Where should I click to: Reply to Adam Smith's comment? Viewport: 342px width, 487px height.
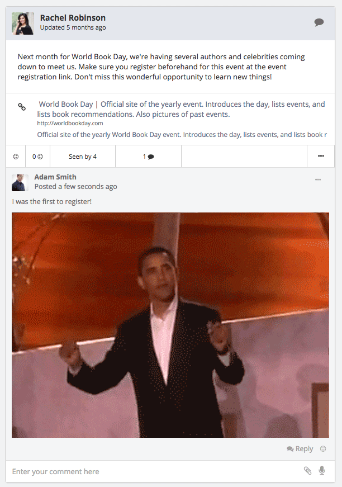[300, 449]
